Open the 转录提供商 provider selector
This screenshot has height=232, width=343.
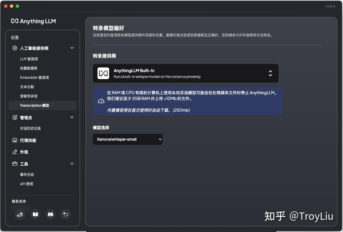click(185, 73)
